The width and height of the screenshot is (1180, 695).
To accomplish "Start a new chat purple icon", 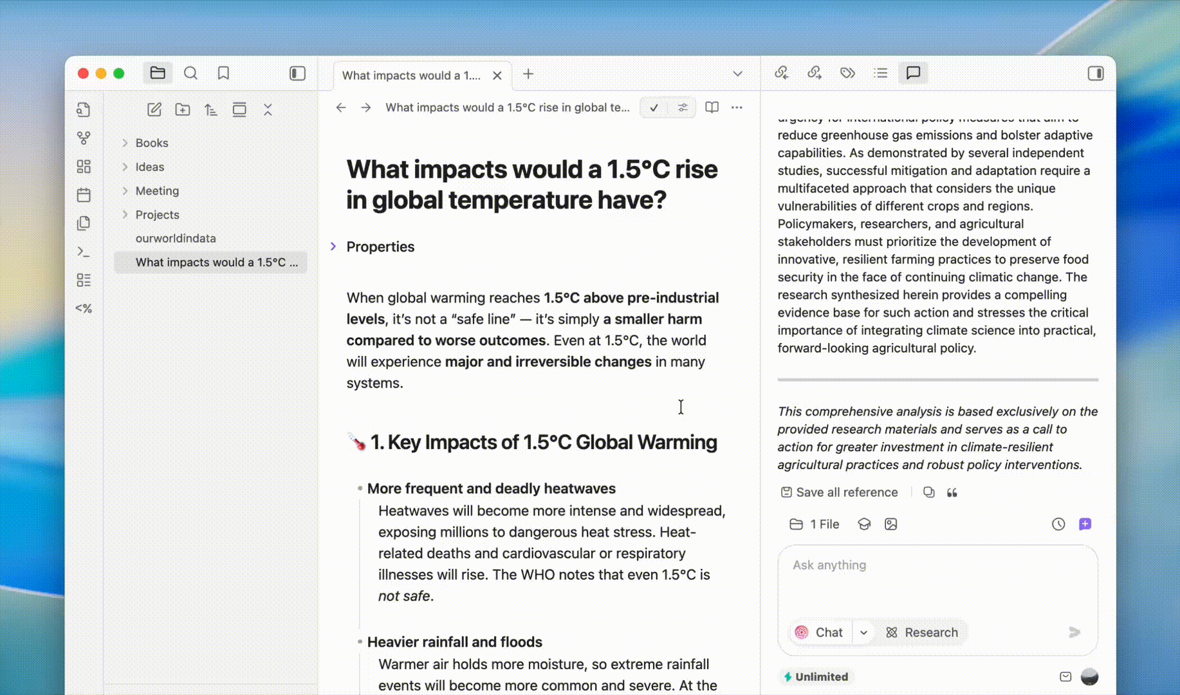I will click(1085, 524).
